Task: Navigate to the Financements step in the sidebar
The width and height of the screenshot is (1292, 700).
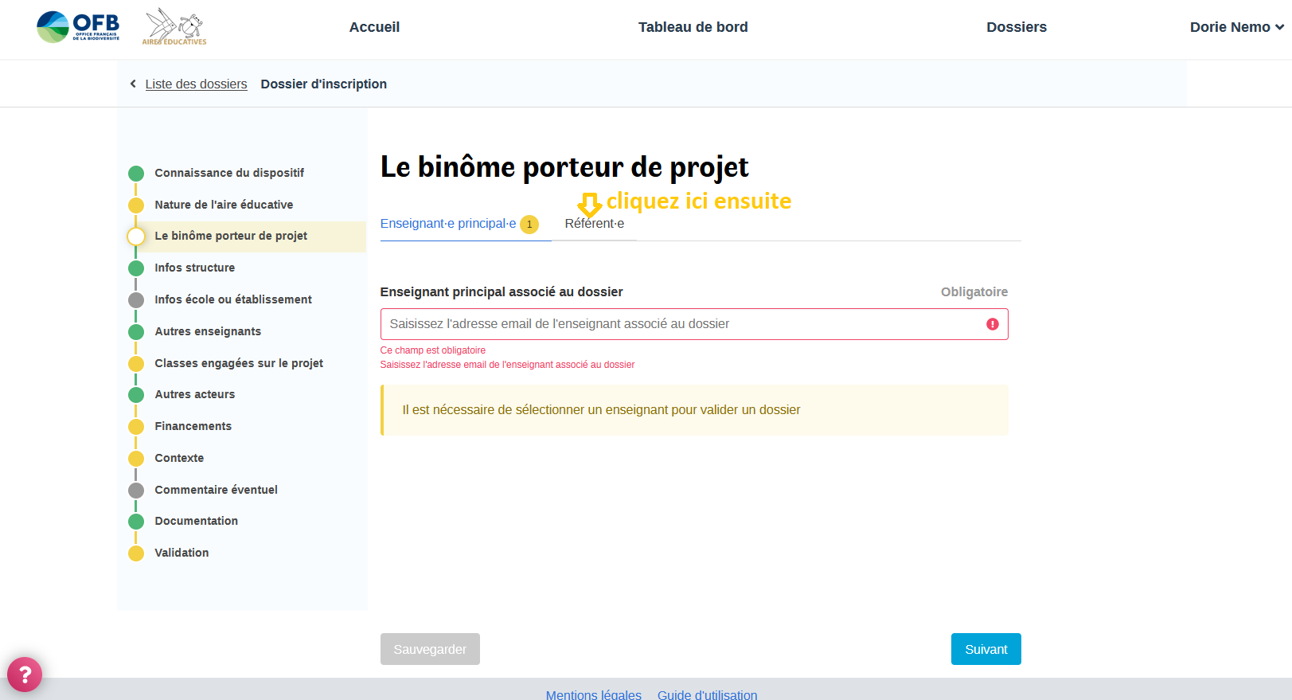Action: click(x=193, y=426)
